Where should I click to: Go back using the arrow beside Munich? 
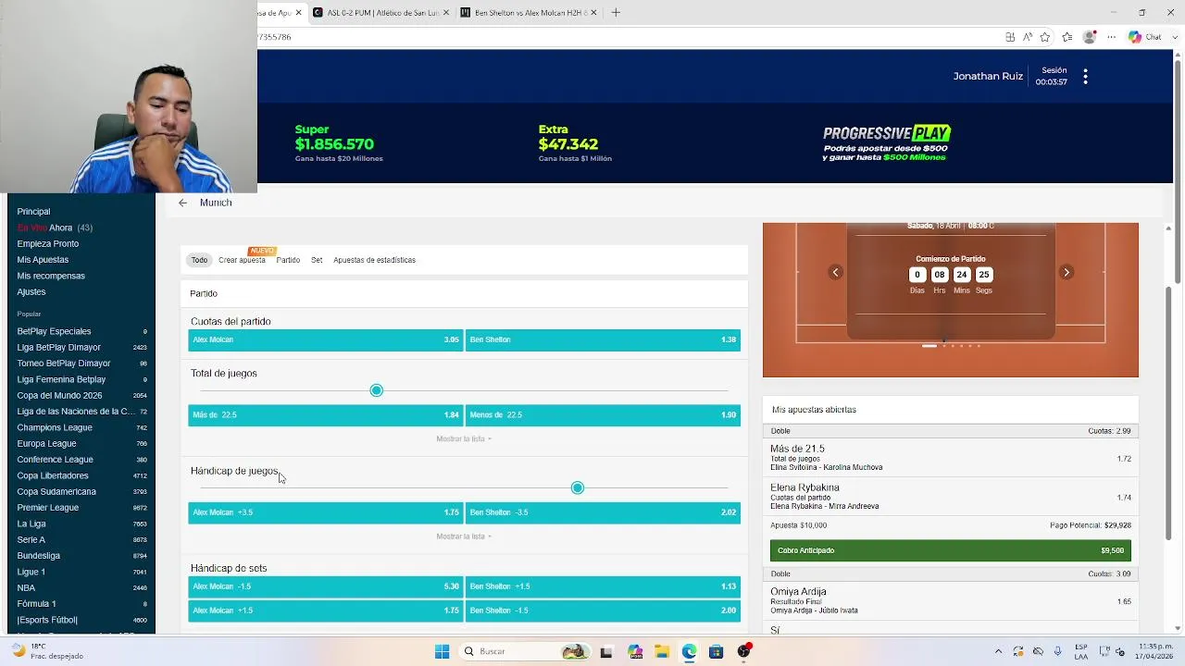tap(182, 203)
